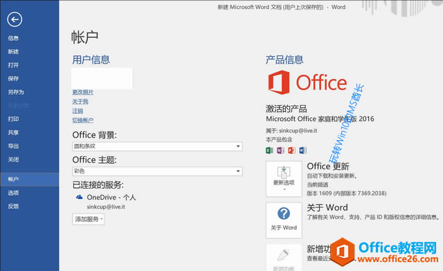Click the Office 更新 heading
This screenshot has width=443, height=271.
[x=328, y=167]
